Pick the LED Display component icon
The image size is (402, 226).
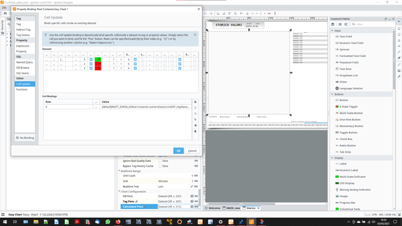tap(337, 183)
